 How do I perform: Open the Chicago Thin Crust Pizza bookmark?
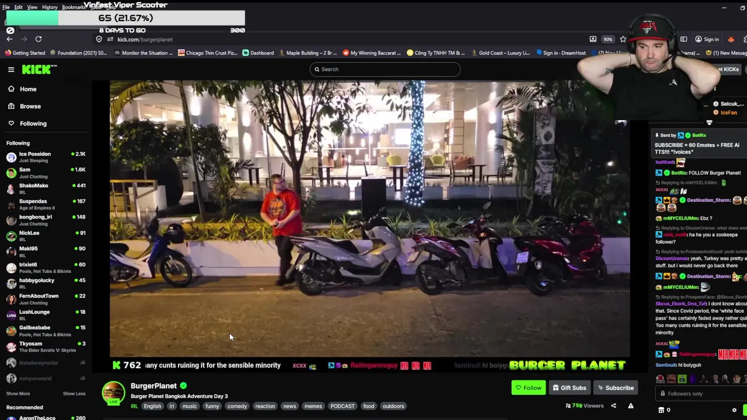click(208, 53)
